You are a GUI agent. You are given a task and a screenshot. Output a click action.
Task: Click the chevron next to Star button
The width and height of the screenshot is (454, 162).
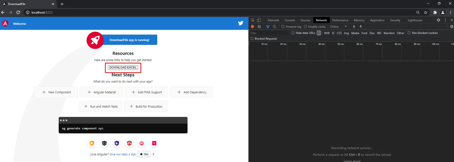(x=154, y=154)
